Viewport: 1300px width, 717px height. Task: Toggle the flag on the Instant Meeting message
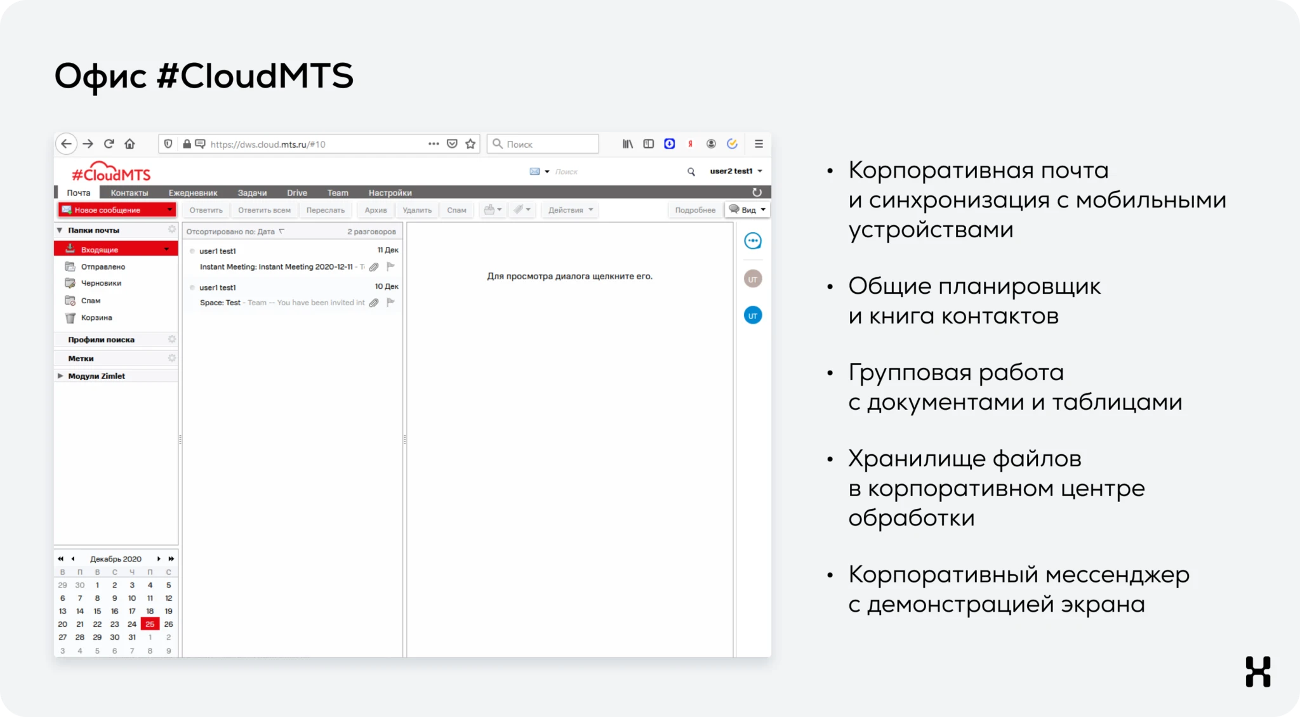[x=391, y=266]
